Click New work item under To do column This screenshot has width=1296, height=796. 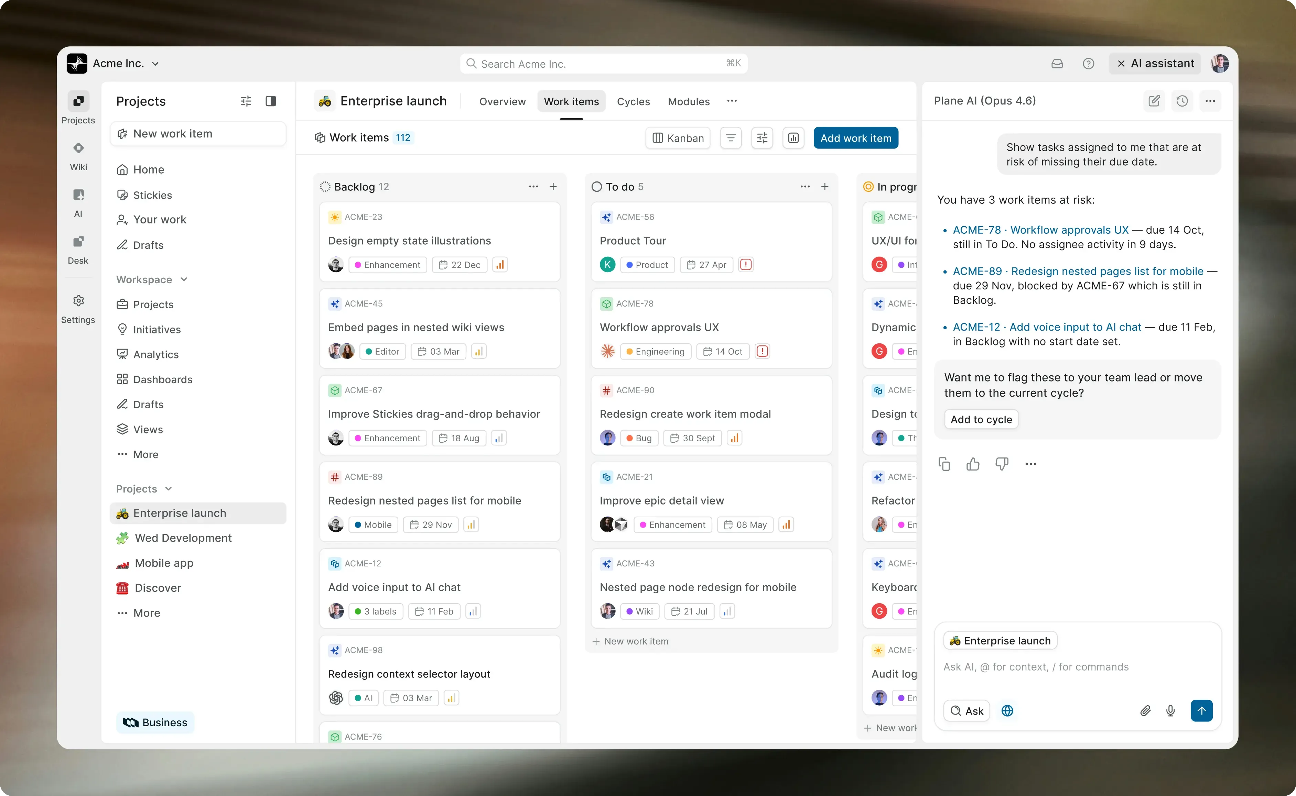[x=630, y=641]
